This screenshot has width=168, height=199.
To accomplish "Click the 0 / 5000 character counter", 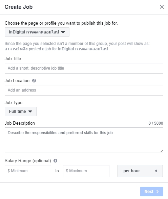I will point(156,123).
